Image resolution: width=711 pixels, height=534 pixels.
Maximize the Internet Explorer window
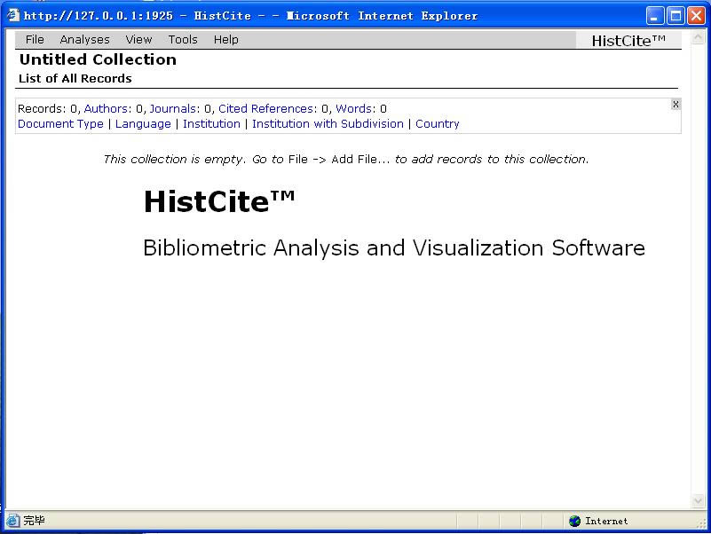tap(675, 16)
